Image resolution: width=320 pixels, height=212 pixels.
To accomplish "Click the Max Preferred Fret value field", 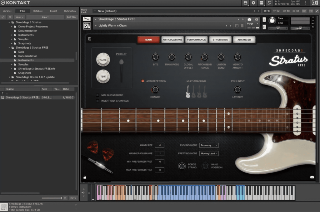I will click(160, 170).
